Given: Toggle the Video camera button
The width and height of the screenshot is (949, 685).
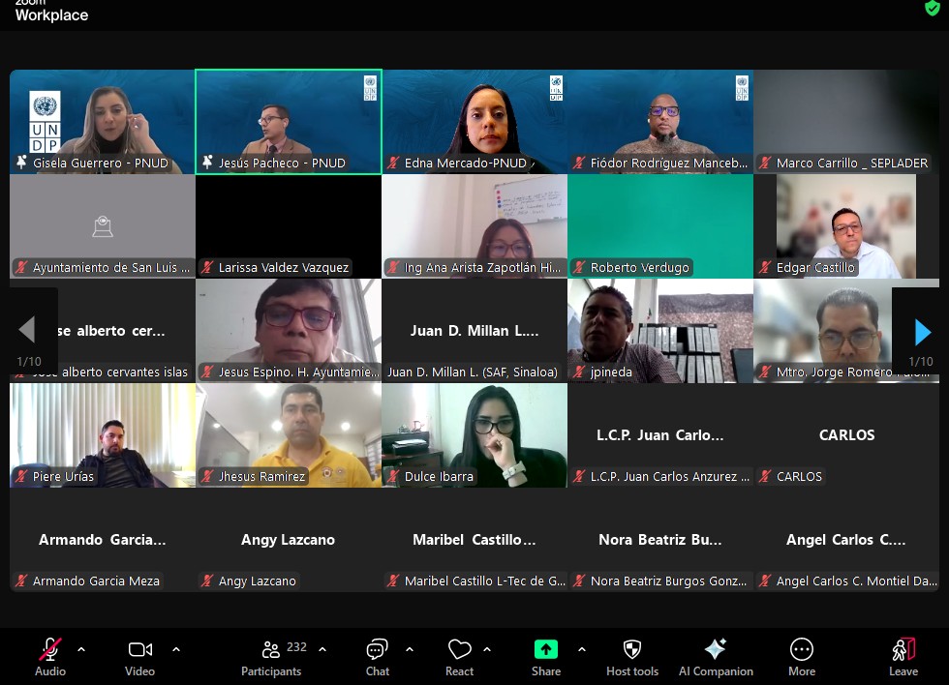Looking at the screenshot, I should tap(139, 649).
